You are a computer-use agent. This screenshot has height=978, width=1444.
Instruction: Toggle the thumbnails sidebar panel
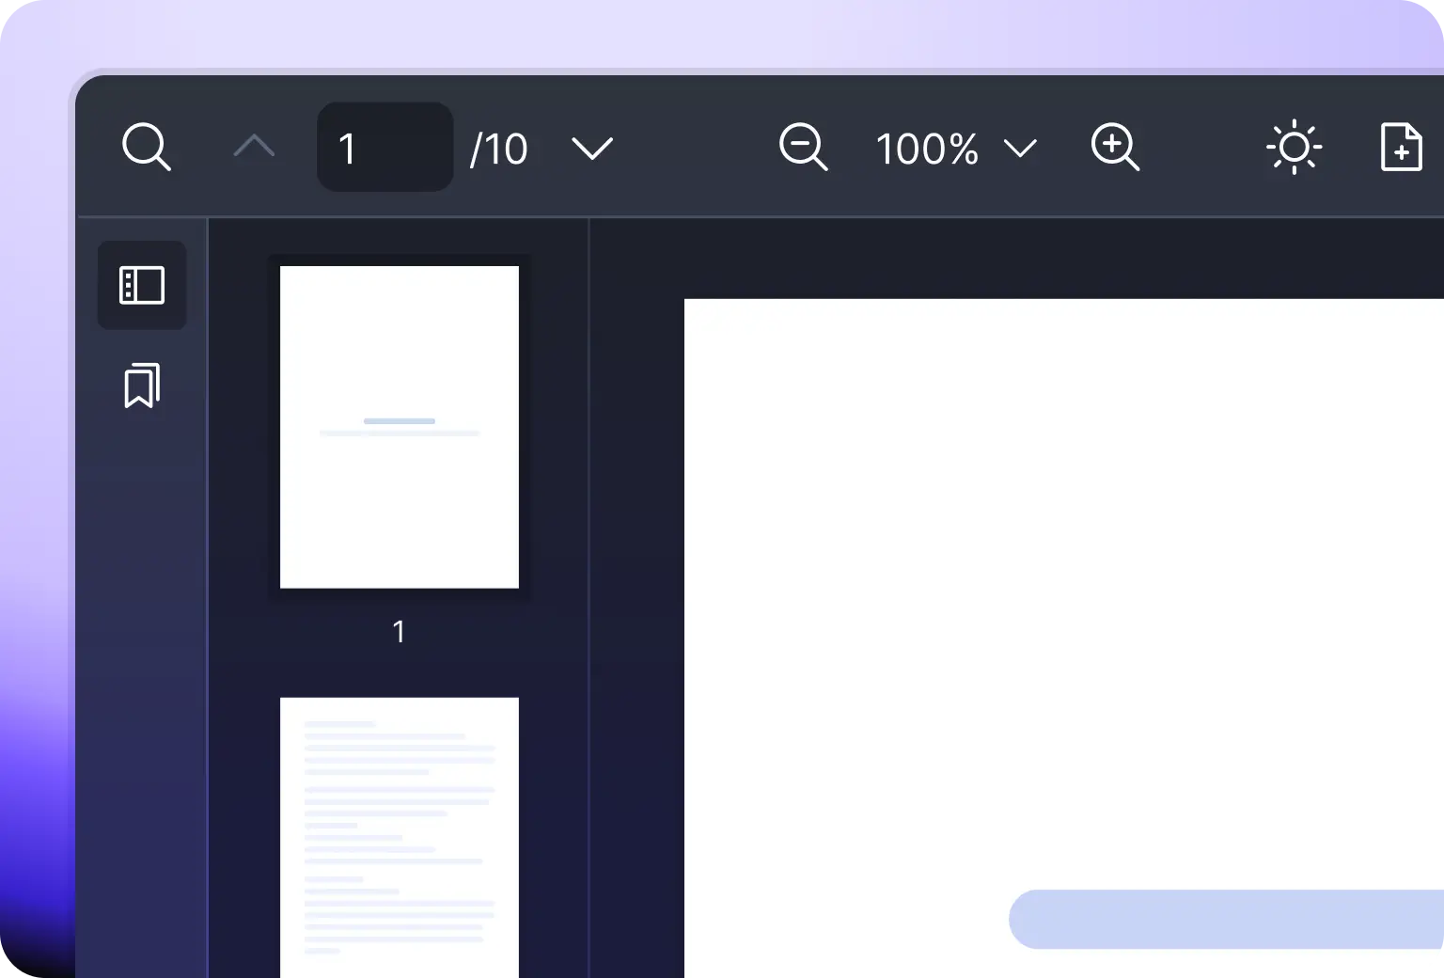[x=142, y=285]
